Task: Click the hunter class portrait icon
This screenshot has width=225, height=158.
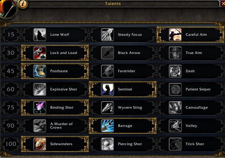Action: [8, 9]
